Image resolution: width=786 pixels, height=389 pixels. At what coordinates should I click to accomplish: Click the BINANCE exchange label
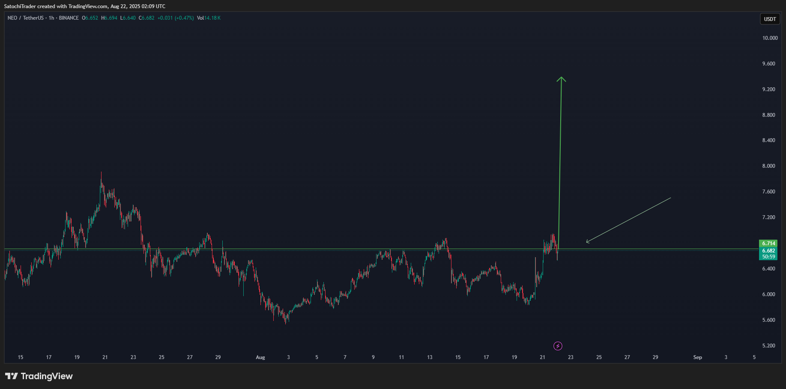click(69, 18)
